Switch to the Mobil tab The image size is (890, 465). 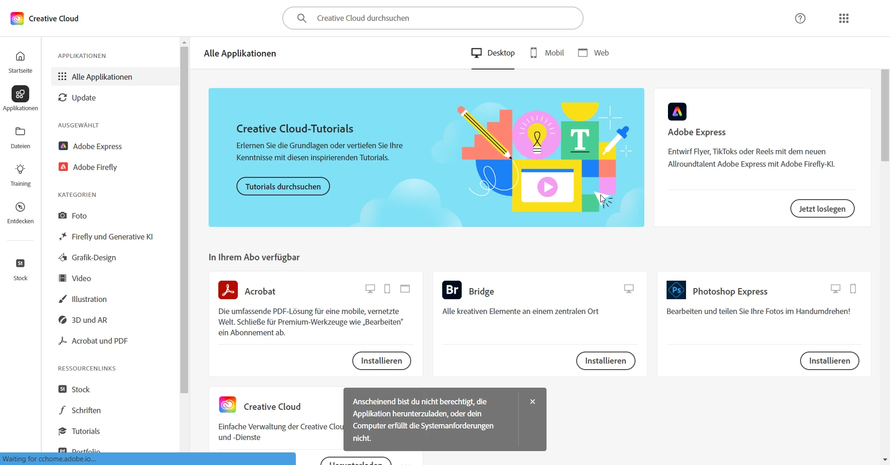547,53
